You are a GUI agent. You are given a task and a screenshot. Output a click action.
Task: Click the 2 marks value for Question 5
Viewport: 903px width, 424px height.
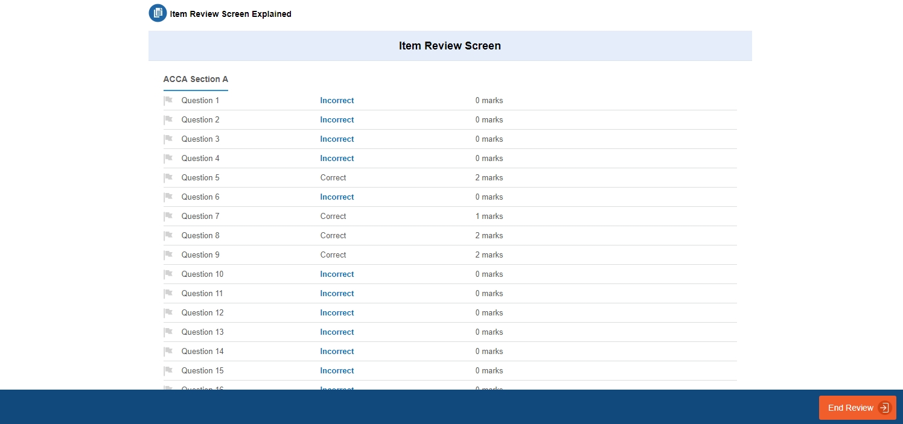(489, 178)
